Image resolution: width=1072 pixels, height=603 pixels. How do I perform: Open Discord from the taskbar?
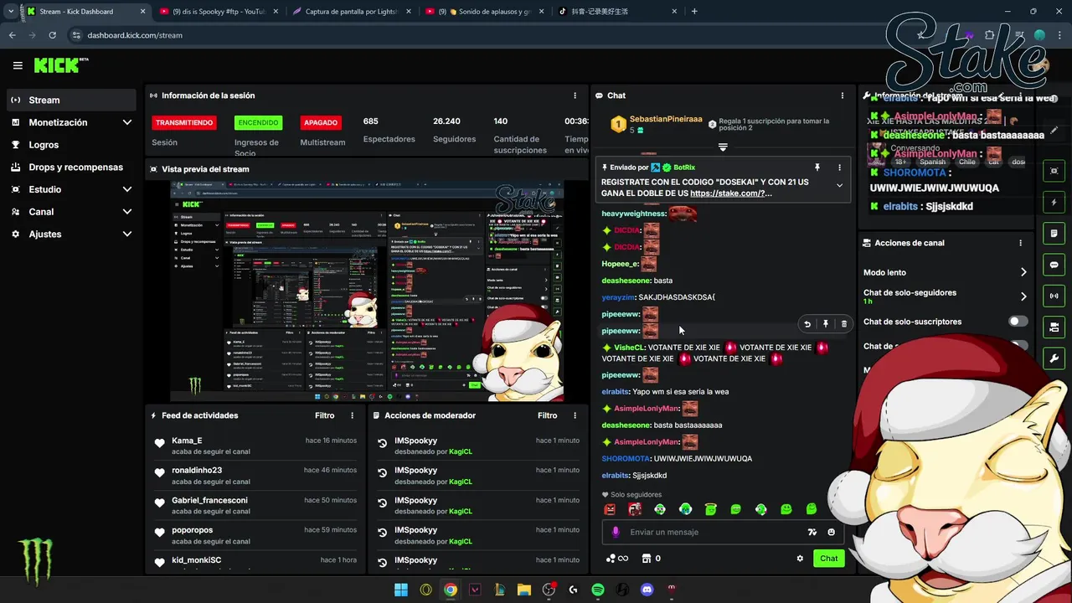pos(647,590)
